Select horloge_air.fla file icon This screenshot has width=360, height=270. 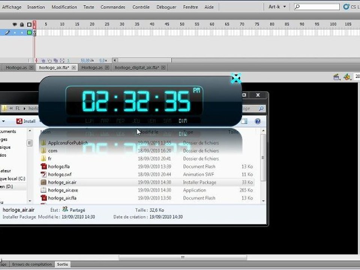43,198
